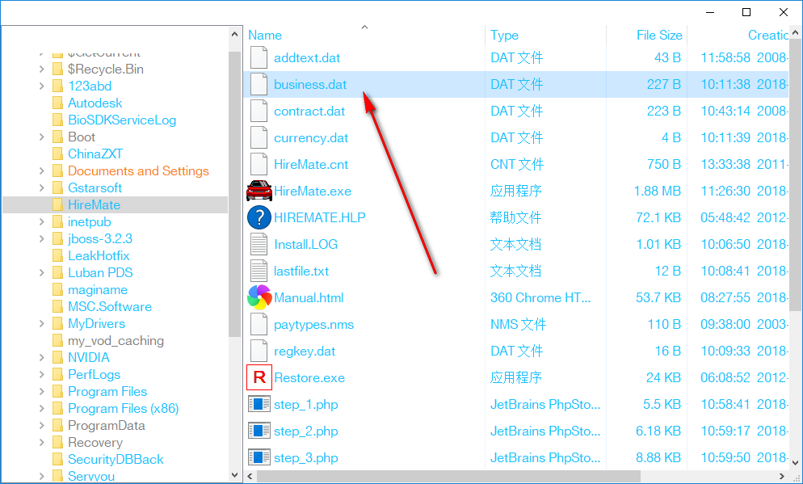The width and height of the screenshot is (803, 484).
Task: Click the PhpStorm icon next to step_3.php
Action: 259,457
